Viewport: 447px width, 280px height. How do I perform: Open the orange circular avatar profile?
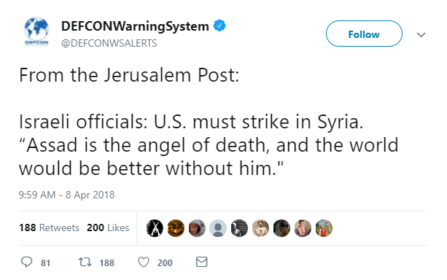[176, 228]
